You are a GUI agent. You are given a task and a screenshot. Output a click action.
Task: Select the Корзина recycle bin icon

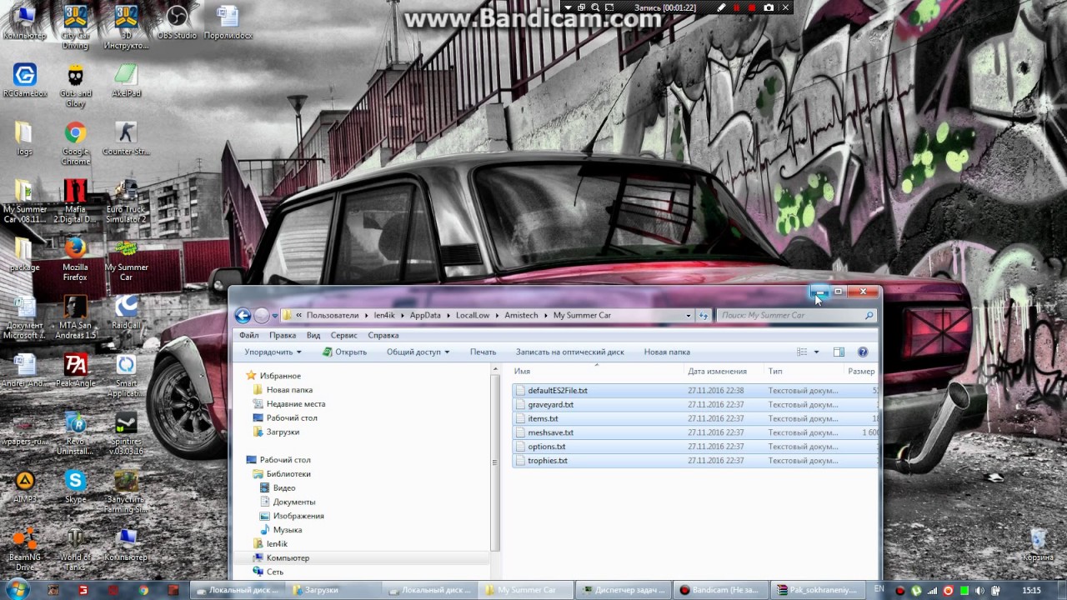point(1038,545)
